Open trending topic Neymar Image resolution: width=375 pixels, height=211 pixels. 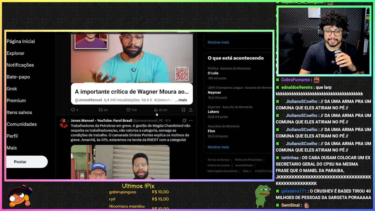coord(214,92)
